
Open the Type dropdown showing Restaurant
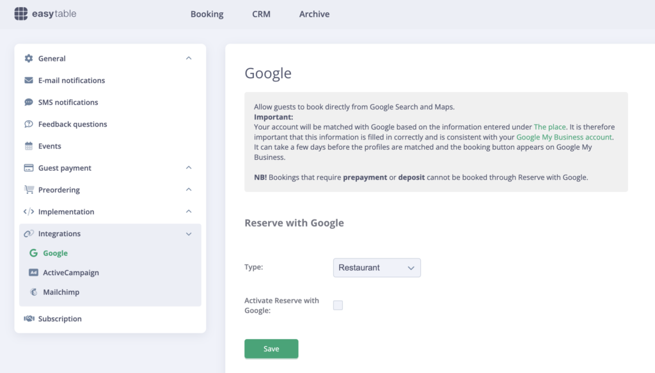pos(377,267)
